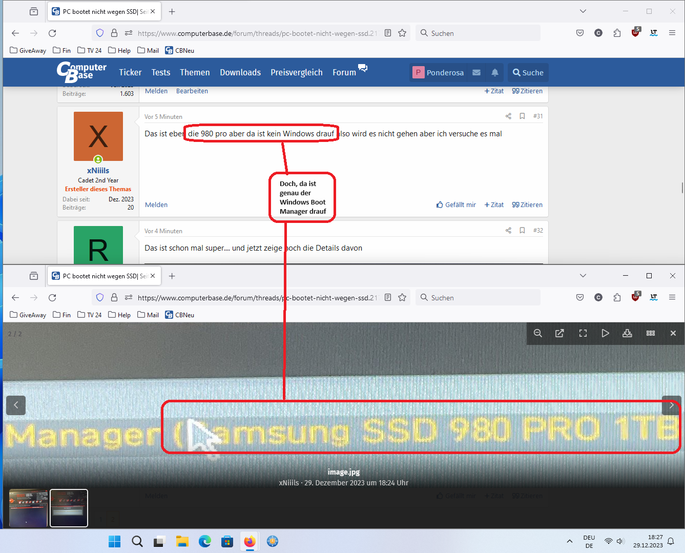Open Tests section in site navigation
The image size is (685, 553).
(x=161, y=72)
